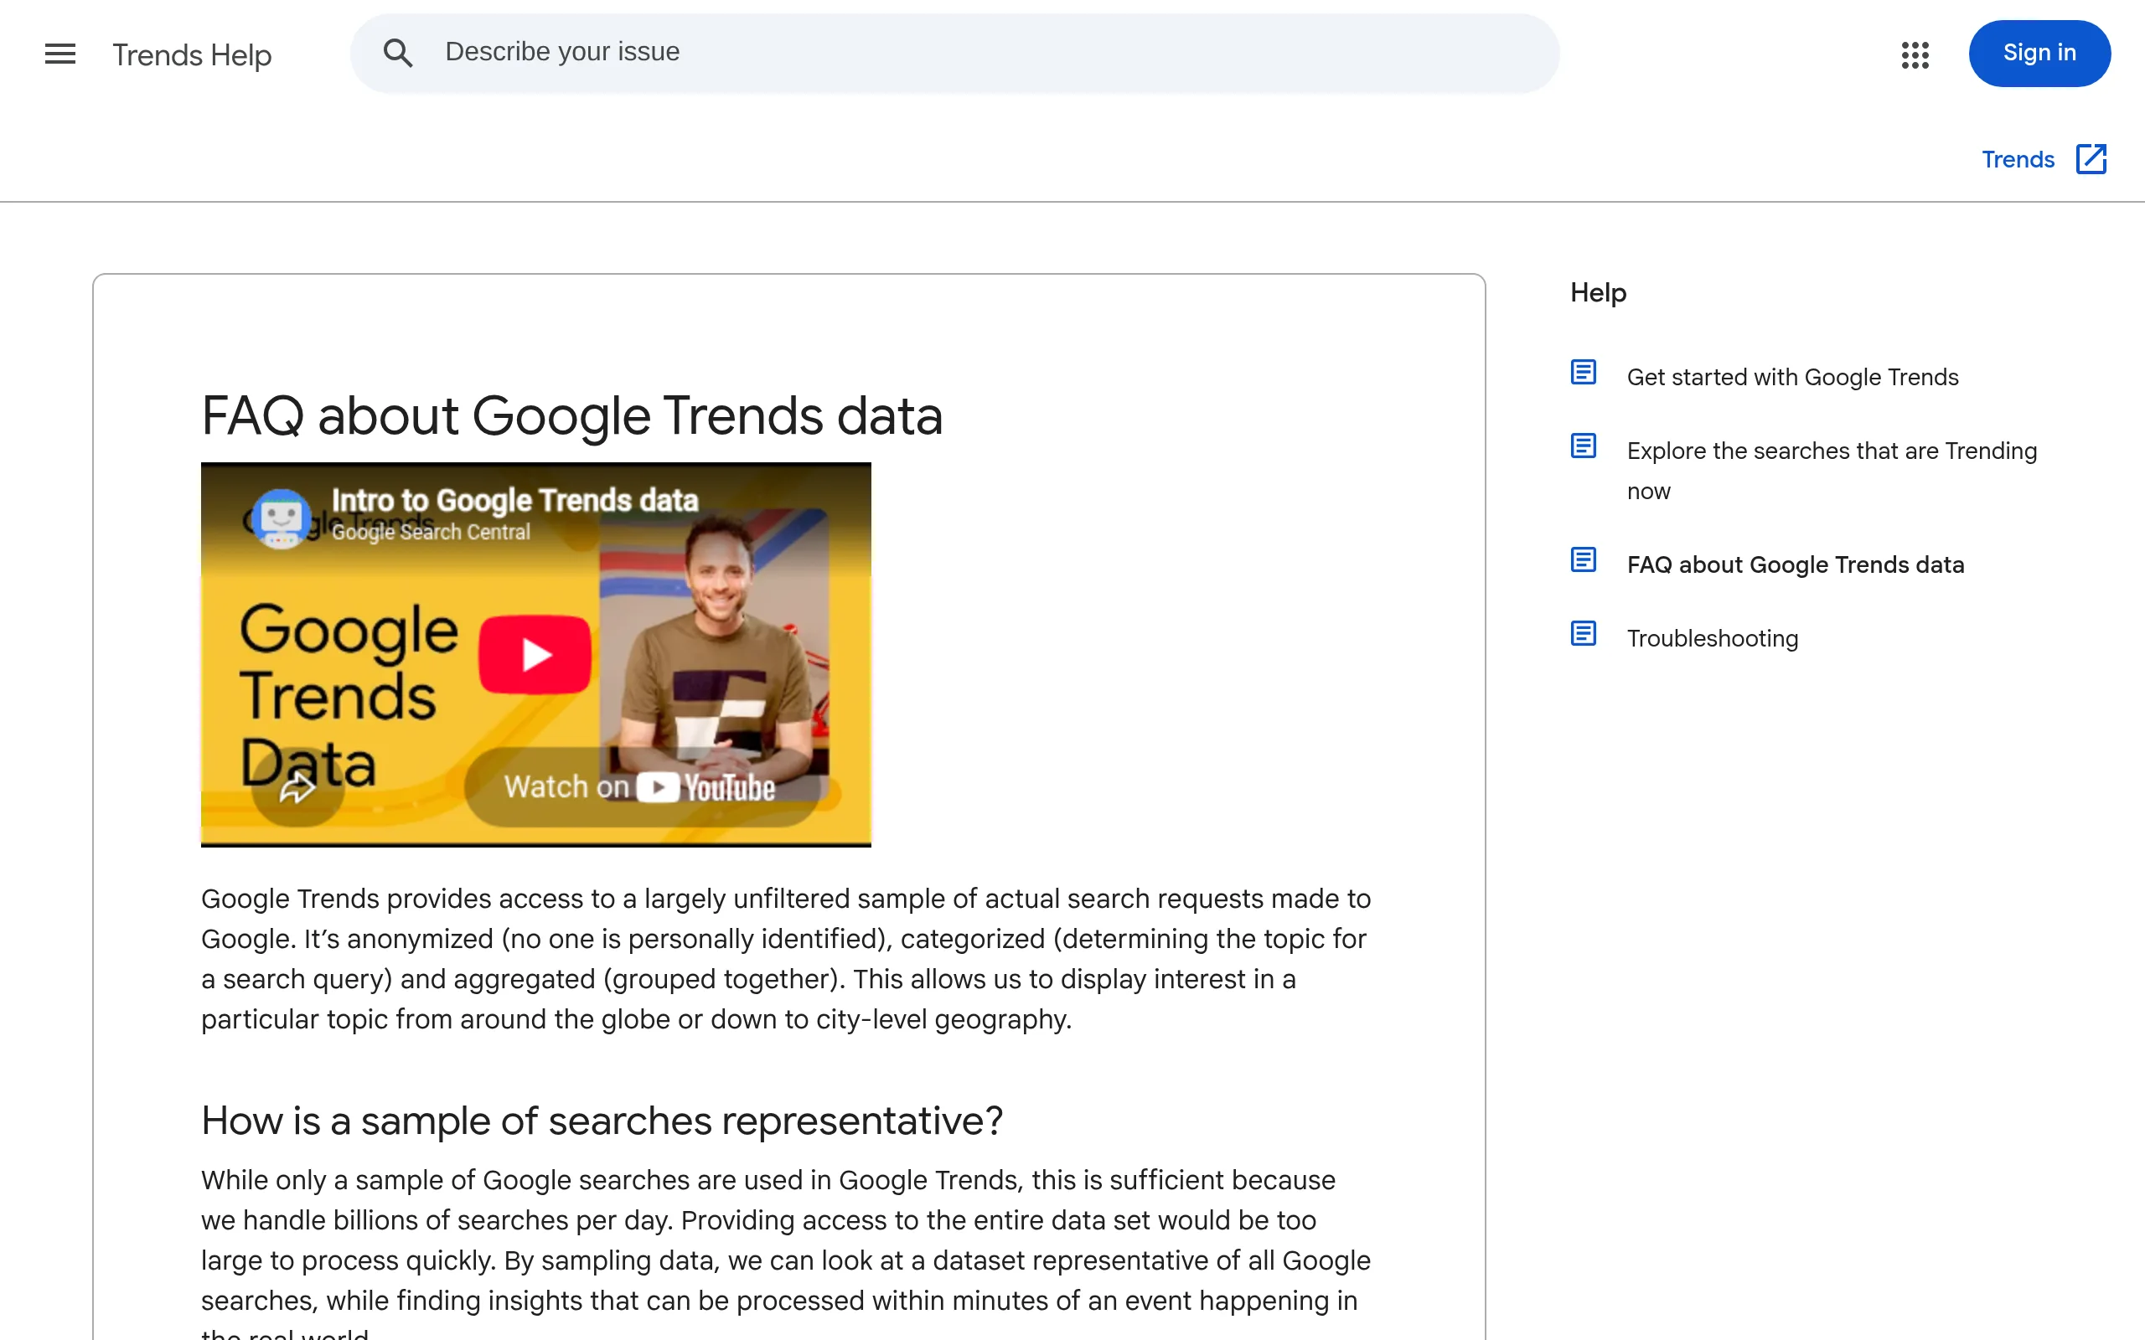
Task: Open the Trends link in the header
Action: click(x=2018, y=159)
